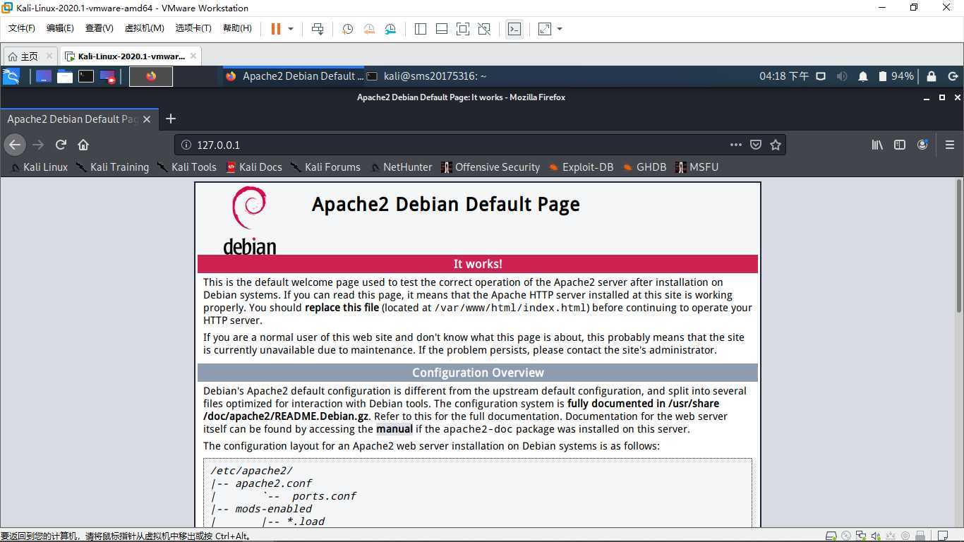Click the VMware sound card status icon
The width and height of the screenshot is (964, 542).
[875, 536]
